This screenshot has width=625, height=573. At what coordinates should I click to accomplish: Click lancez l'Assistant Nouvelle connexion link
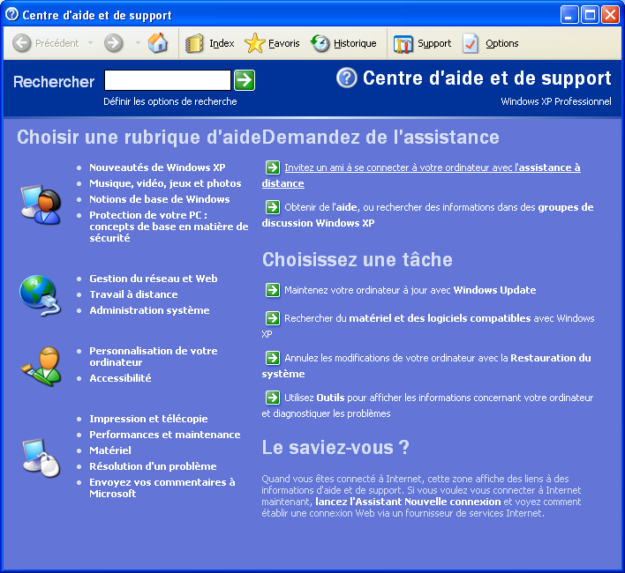(x=408, y=502)
